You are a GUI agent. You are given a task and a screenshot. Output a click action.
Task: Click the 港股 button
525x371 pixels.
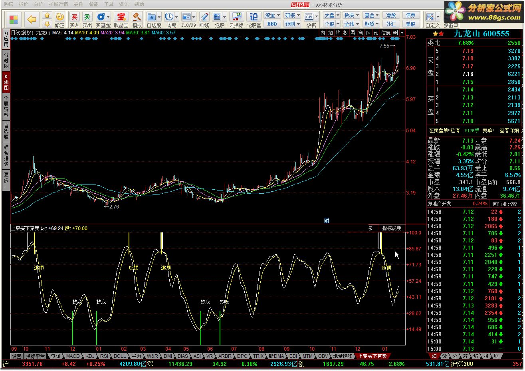pyautogui.click(x=391, y=15)
